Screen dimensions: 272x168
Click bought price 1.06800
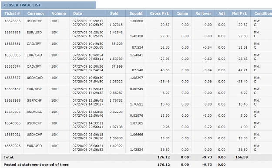[137, 21]
